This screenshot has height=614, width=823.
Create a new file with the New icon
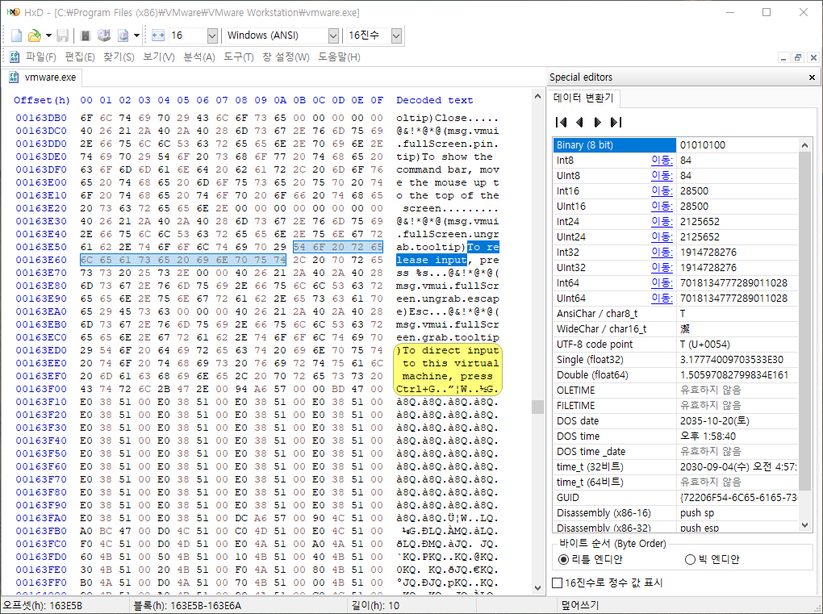[16, 36]
